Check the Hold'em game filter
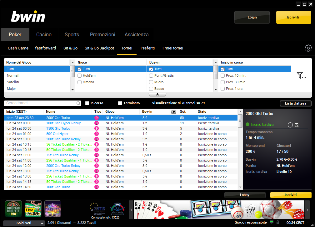 (x=80, y=75)
